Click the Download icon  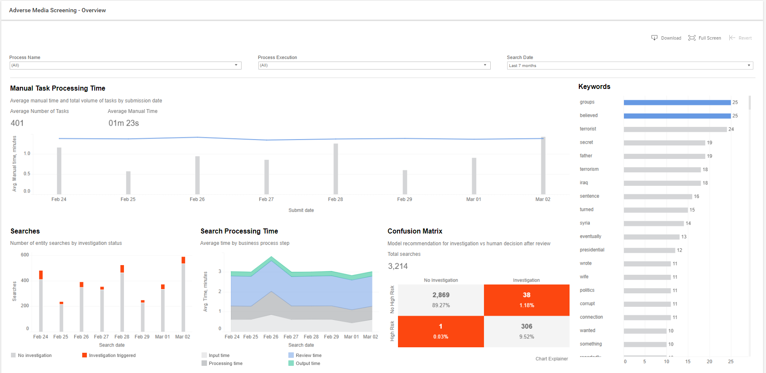coord(654,38)
